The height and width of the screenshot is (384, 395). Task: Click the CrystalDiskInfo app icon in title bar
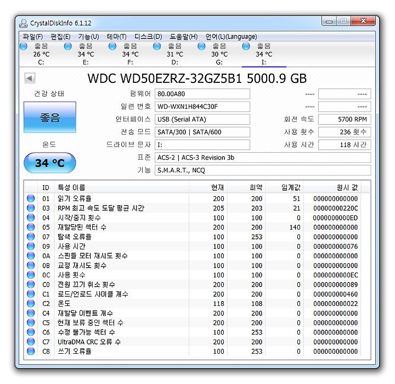pos(24,23)
